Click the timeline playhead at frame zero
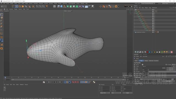Viewport: 176px width, 99px height. pos(5,78)
